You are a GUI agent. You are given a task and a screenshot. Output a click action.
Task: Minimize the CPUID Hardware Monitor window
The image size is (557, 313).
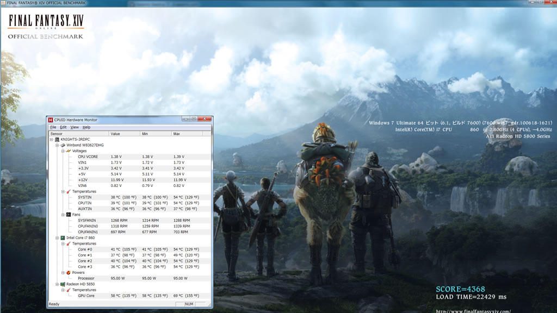(x=186, y=119)
